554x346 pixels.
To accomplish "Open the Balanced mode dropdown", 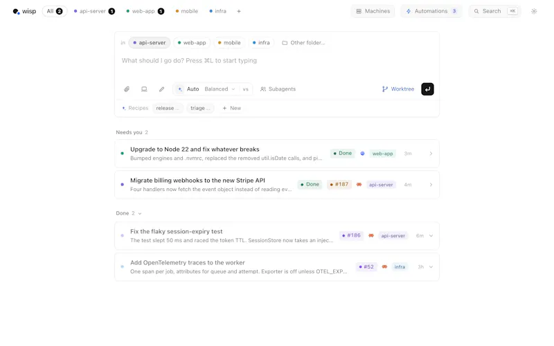I will tap(220, 89).
